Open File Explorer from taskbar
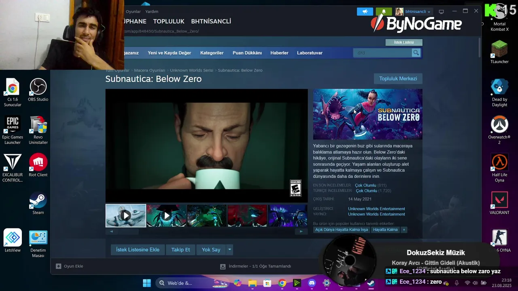This screenshot has height=291, width=518. [253, 283]
